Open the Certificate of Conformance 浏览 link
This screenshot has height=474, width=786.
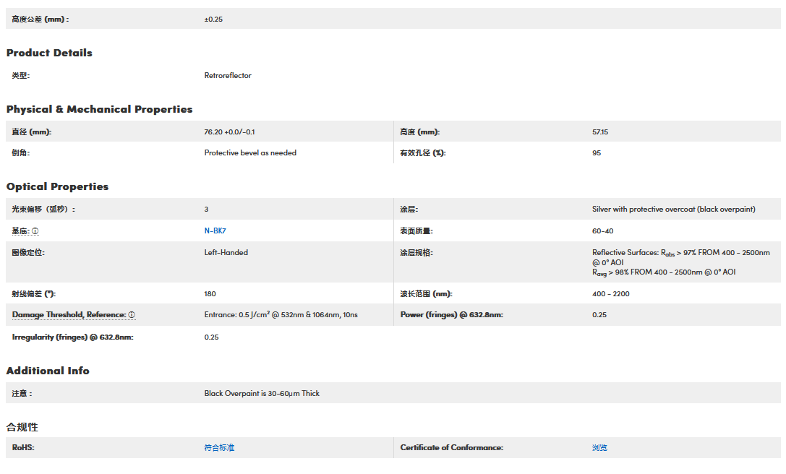coord(599,448)
